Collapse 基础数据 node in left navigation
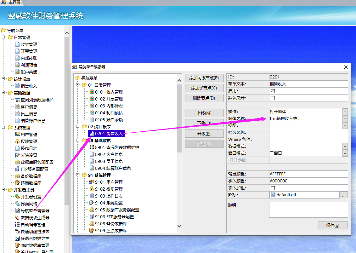 [3, 93]
